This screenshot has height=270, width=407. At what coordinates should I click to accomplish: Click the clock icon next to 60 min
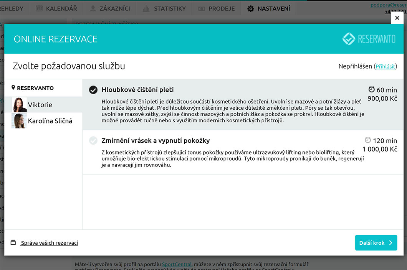click(371, 89)
